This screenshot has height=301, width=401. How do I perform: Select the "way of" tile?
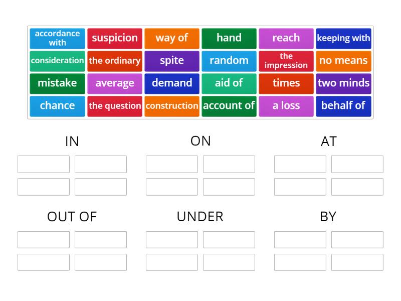click(x=171, y=38)
